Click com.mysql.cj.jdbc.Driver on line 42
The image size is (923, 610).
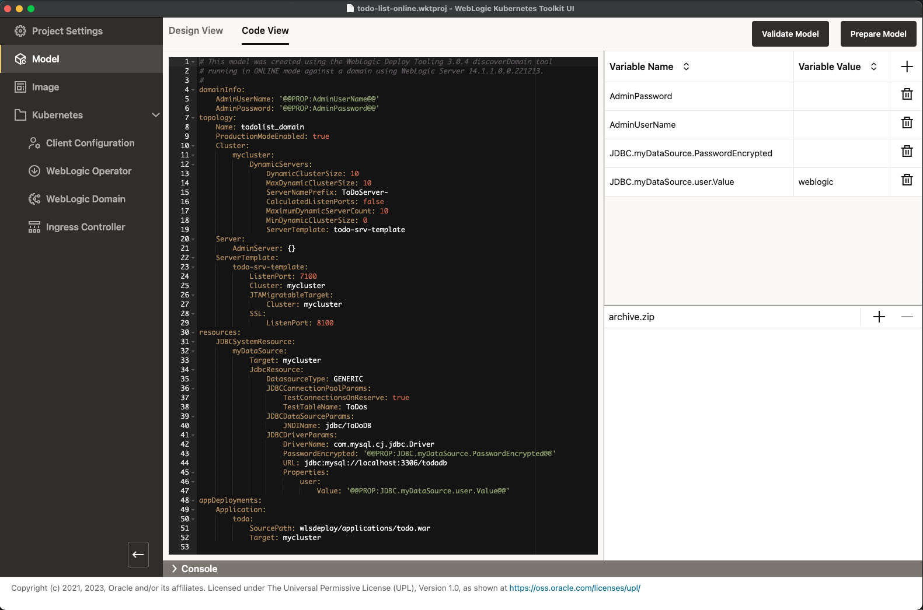pos(384,444)
